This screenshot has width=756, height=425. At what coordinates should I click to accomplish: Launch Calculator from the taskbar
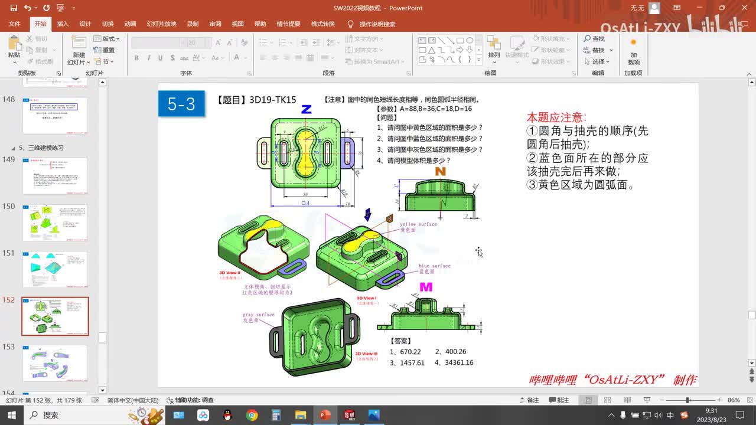click(276, 415)
